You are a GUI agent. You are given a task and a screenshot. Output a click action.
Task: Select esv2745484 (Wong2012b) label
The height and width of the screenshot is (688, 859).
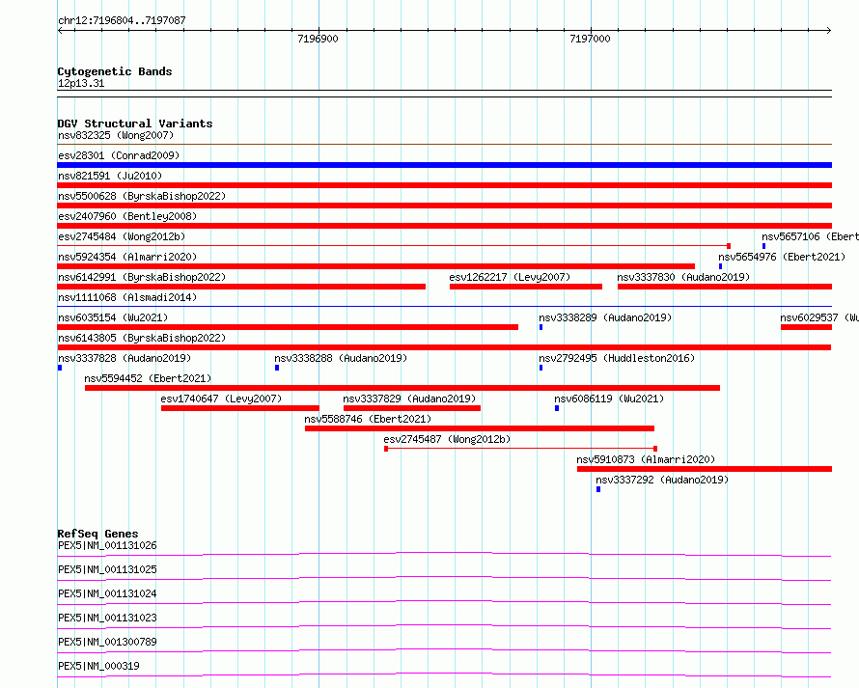122,236
